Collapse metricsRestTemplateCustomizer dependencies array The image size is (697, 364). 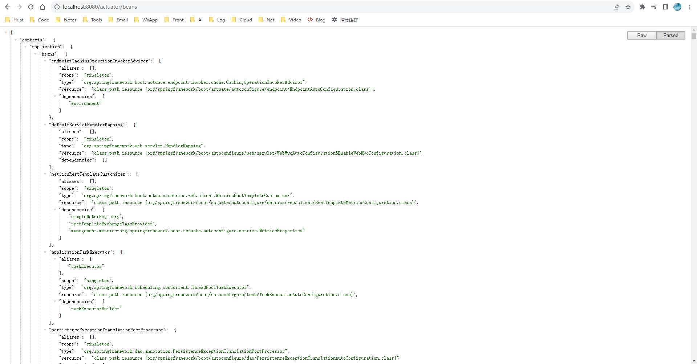pyautogui.click(x=55, y=210)
